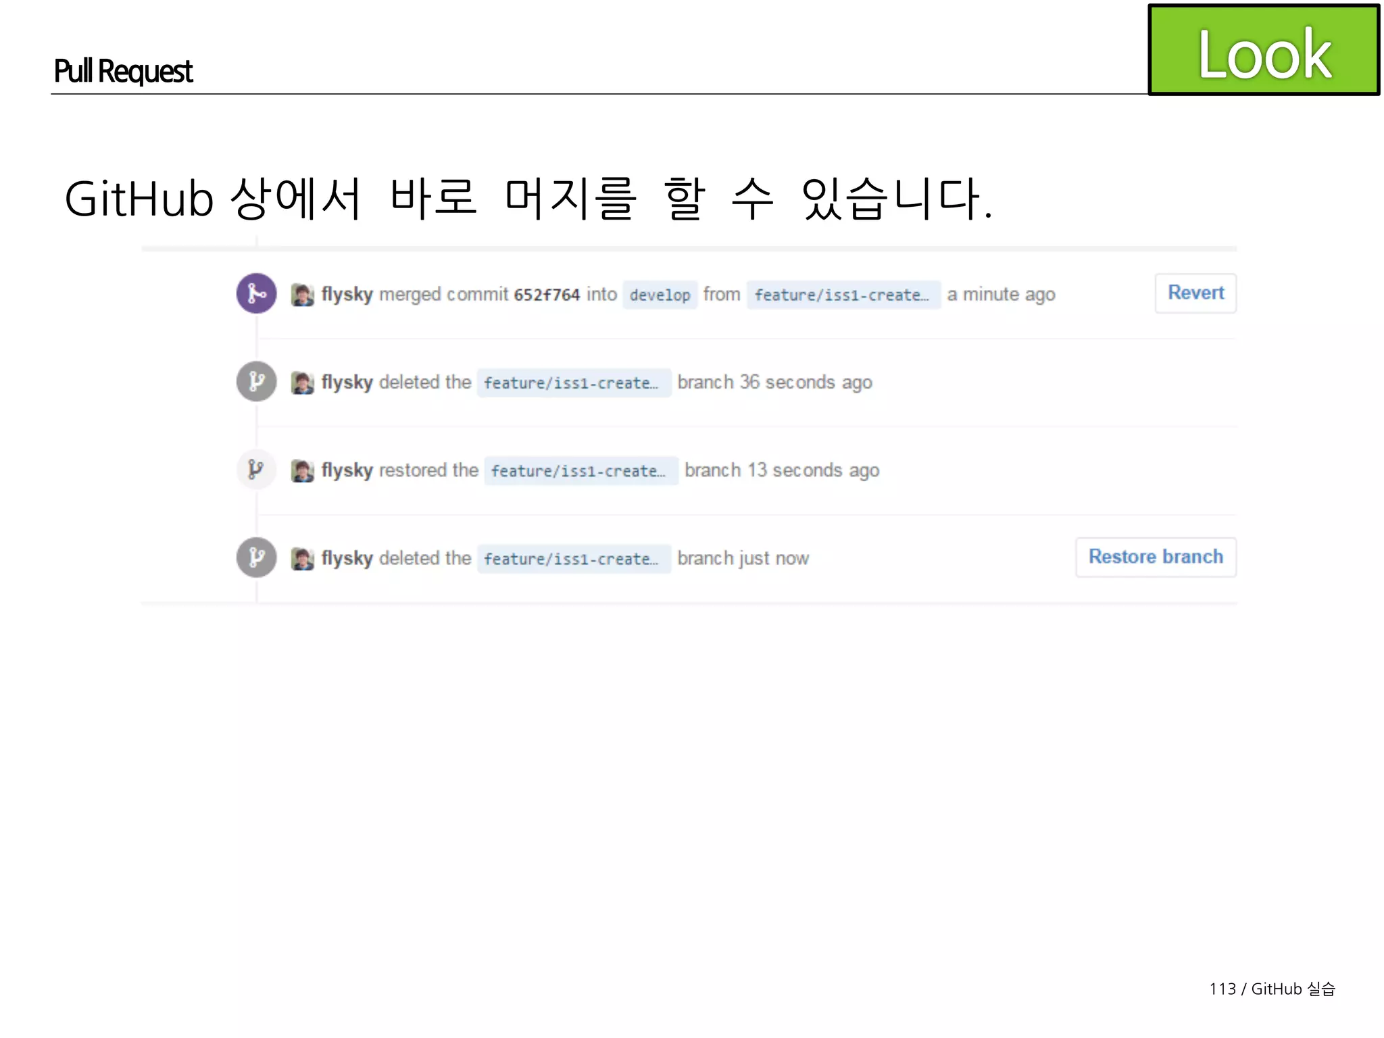Viewport: 1384px width, 1038px height.
Task: Click the 'just now' timestamp
Action: [774, 558]
